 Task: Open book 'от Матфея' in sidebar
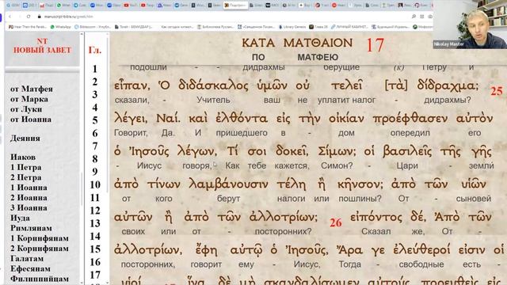32,89
